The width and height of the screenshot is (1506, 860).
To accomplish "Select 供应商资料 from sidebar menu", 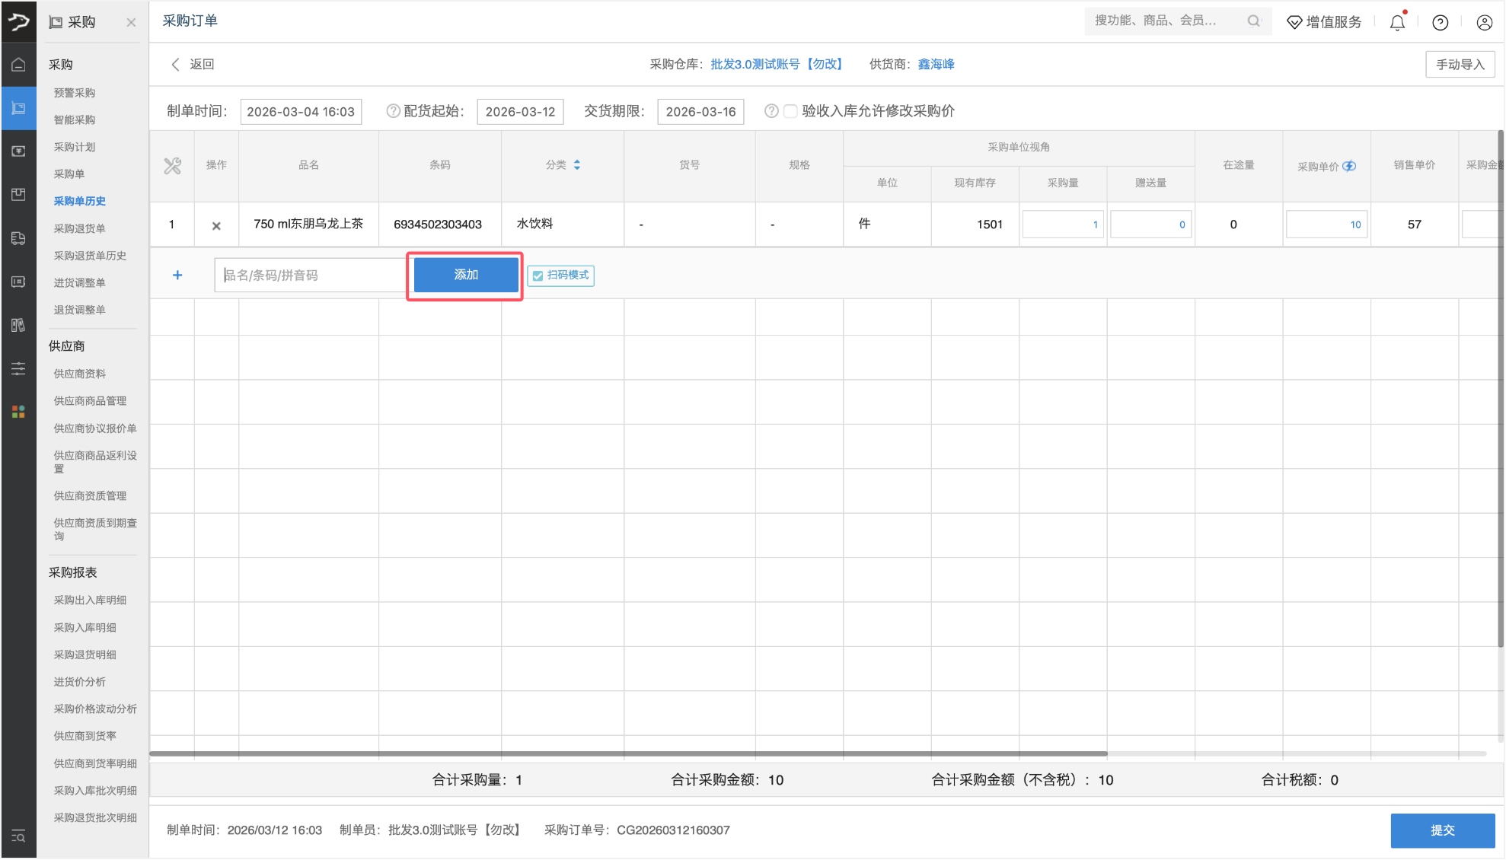I will click(80, 374).
